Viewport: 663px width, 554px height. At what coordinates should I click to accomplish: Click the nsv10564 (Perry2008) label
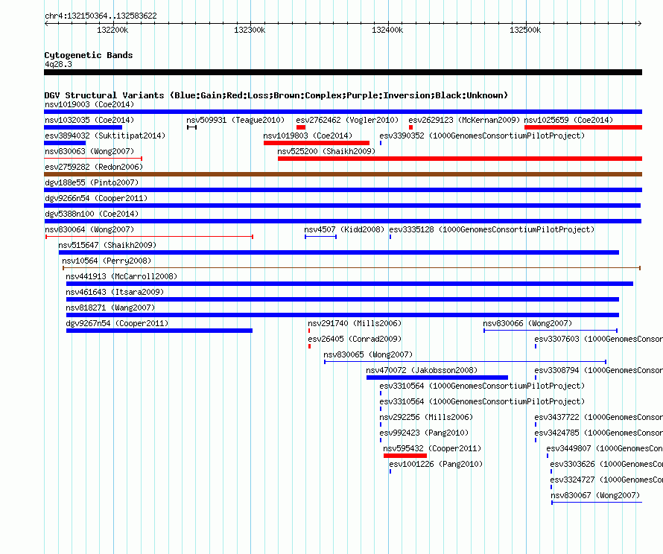tap(107, 261)
